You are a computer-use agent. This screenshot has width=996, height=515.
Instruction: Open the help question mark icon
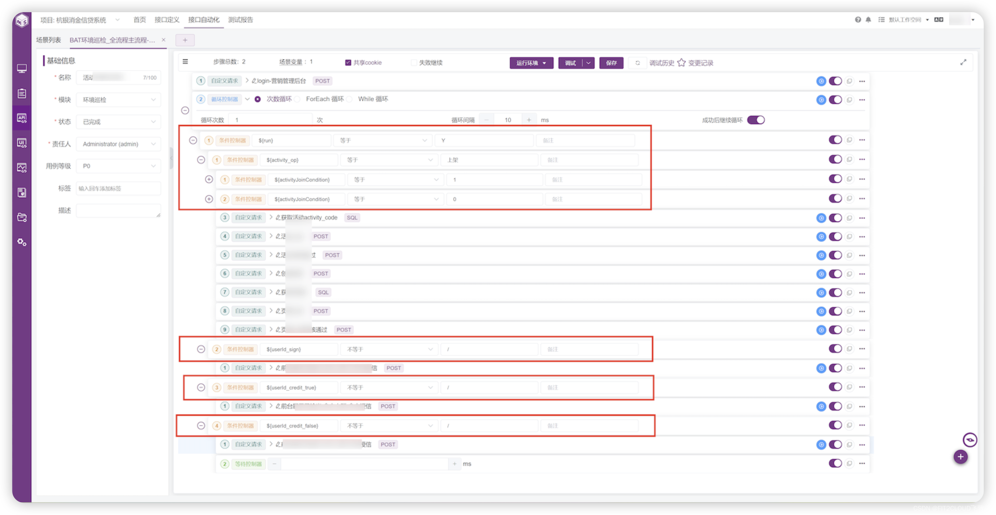point(858,20)
